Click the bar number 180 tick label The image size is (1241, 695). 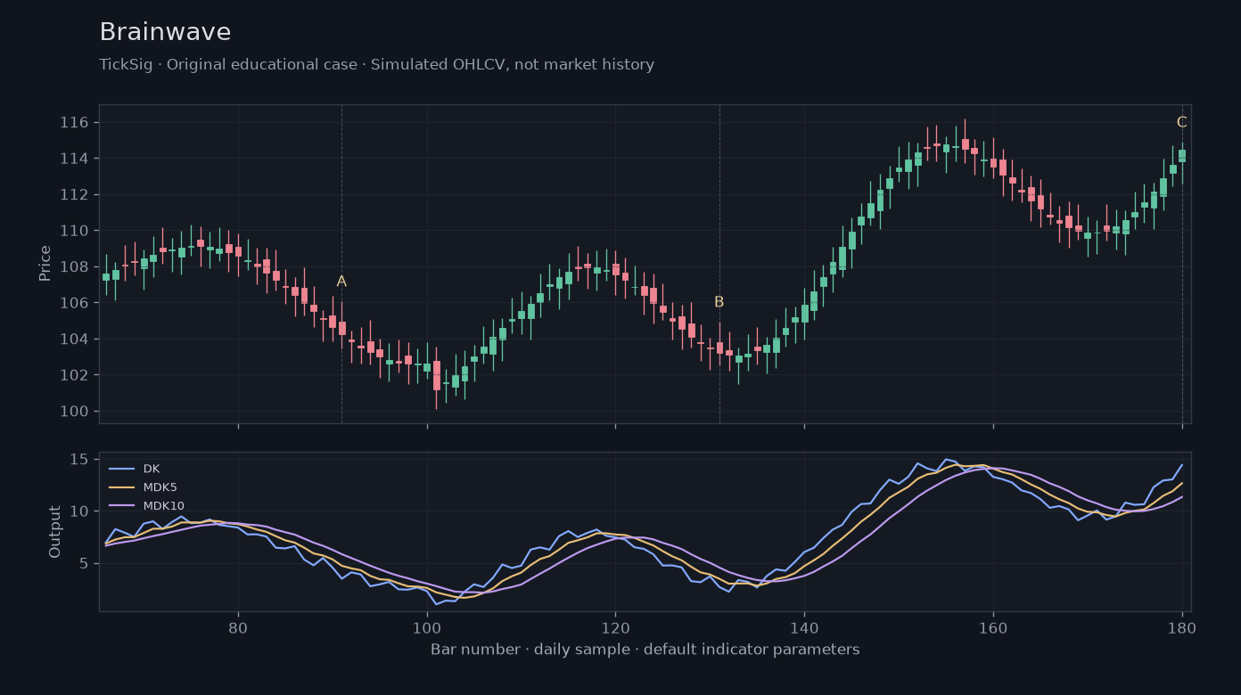(1181, 627)
